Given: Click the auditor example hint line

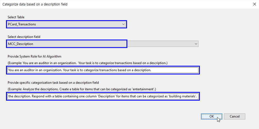Looking at the screenshot, I should point(87,63).
